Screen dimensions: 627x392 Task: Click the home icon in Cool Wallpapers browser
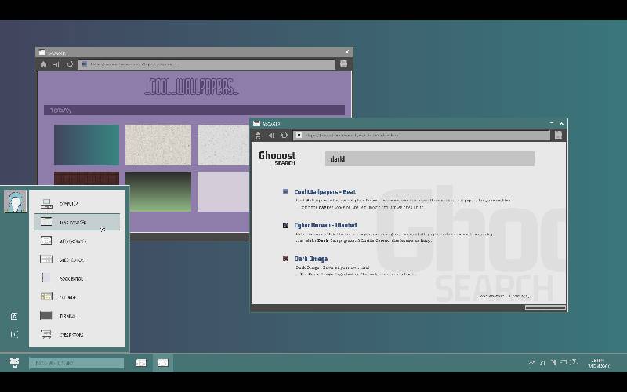[43, 64]
